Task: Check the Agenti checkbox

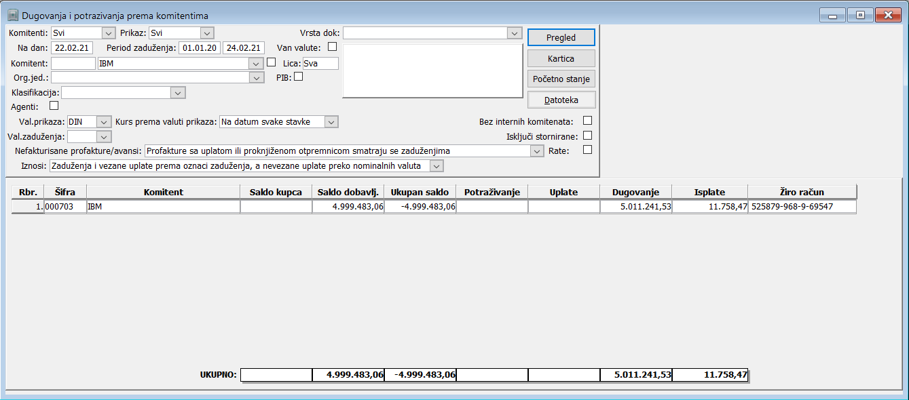Action: (x=54, y=106)
